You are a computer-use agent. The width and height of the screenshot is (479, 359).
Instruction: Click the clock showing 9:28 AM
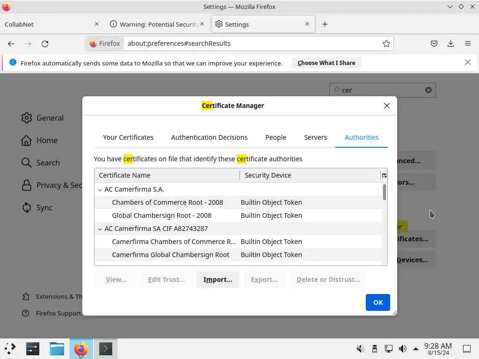(x=438, y=349)
